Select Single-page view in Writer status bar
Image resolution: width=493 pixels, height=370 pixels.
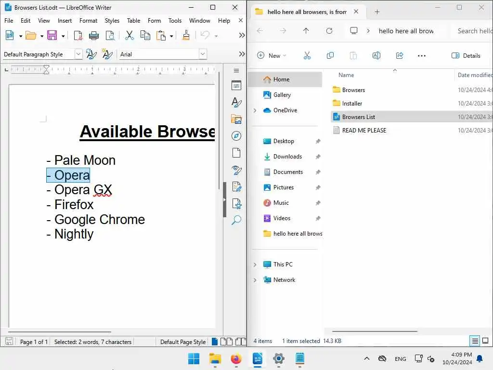tap(215, 342)
